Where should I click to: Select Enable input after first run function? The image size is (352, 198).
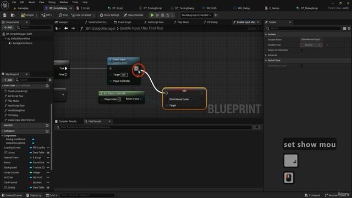click(x=21, y=120)
